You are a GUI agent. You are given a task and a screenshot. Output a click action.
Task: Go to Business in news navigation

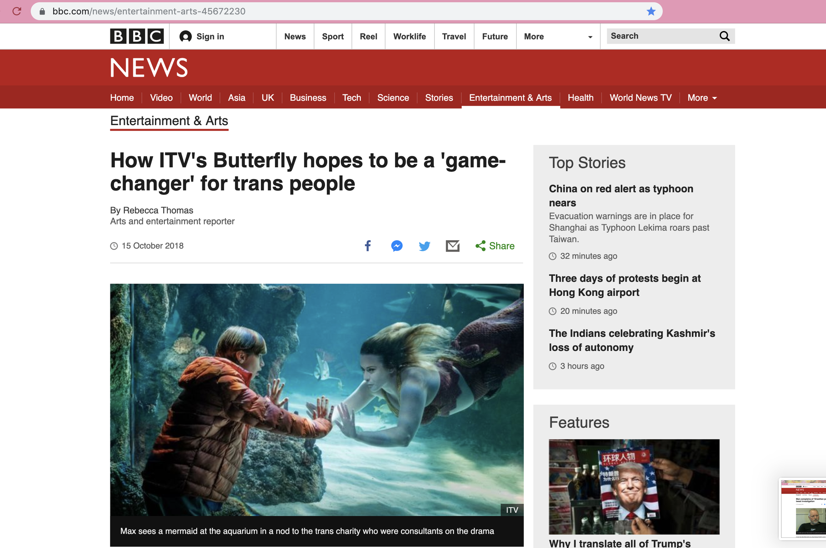coord(308,98)
